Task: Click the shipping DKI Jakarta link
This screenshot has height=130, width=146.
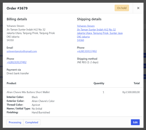Action: [83, 37]
